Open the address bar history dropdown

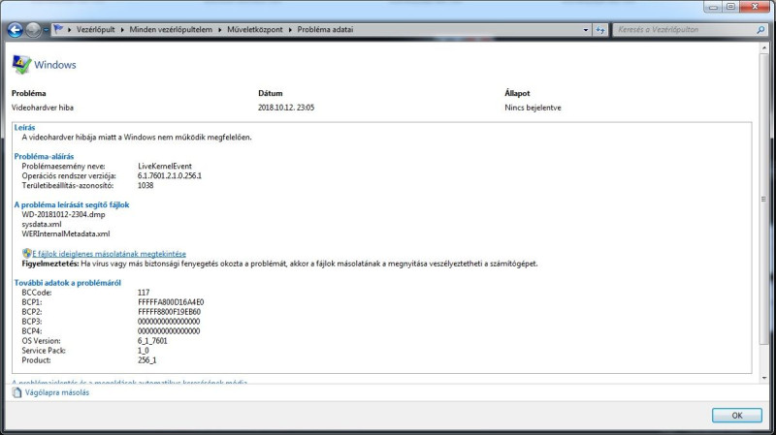coord(586,30)
